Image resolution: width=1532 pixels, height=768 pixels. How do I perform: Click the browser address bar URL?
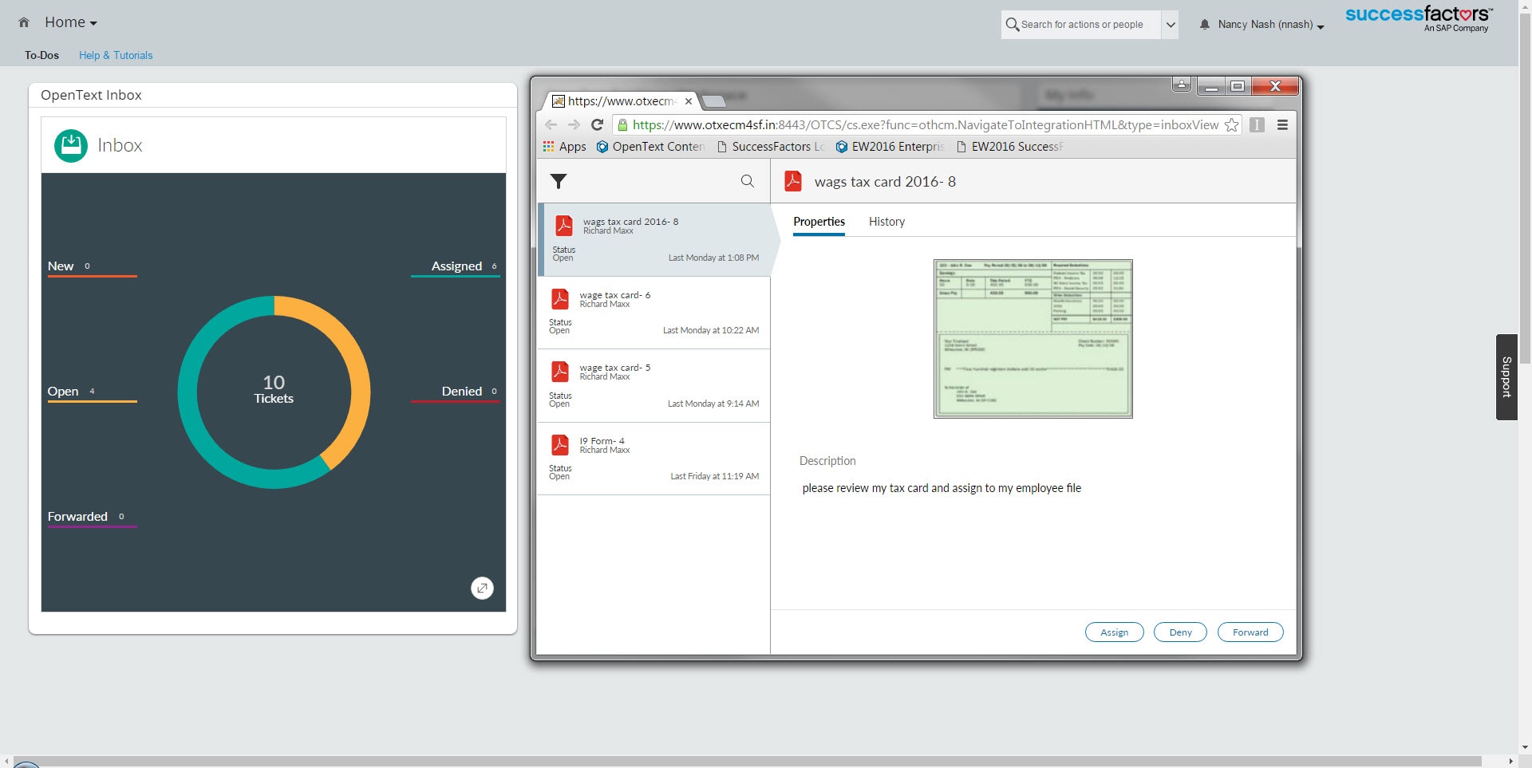(x=925, y=124)
